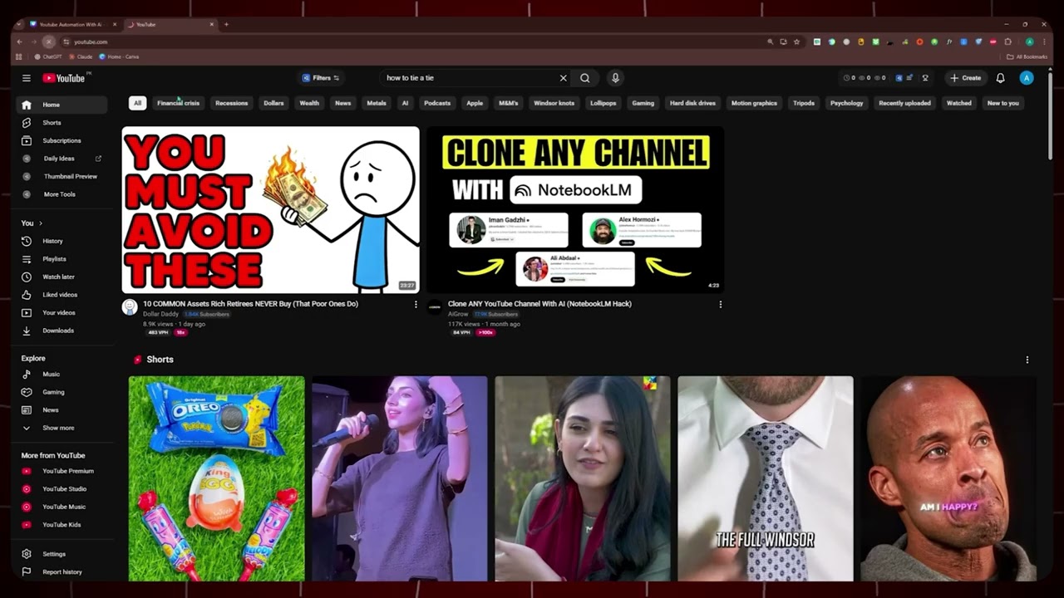This screenshot has width=1064, height=598.
Task: Select the Windsor knots chip
Action: [x=554, y=103]
